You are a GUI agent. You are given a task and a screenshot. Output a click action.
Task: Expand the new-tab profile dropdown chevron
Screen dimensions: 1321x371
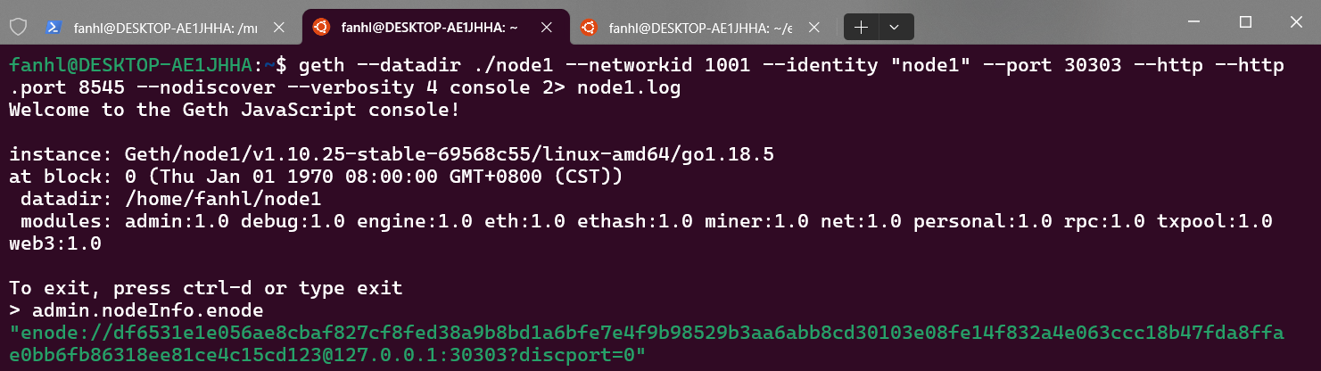click(895, 28)
